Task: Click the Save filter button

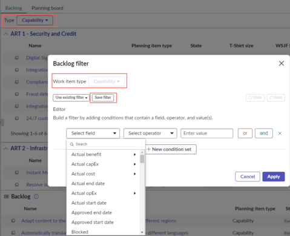Action: (x=103, y=98)
